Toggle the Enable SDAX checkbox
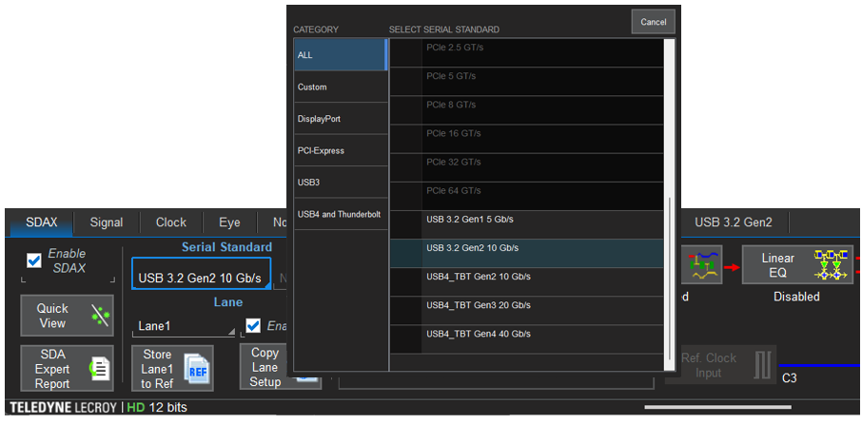862x424 pixels. pyautogui.click(x=34, y=260)
